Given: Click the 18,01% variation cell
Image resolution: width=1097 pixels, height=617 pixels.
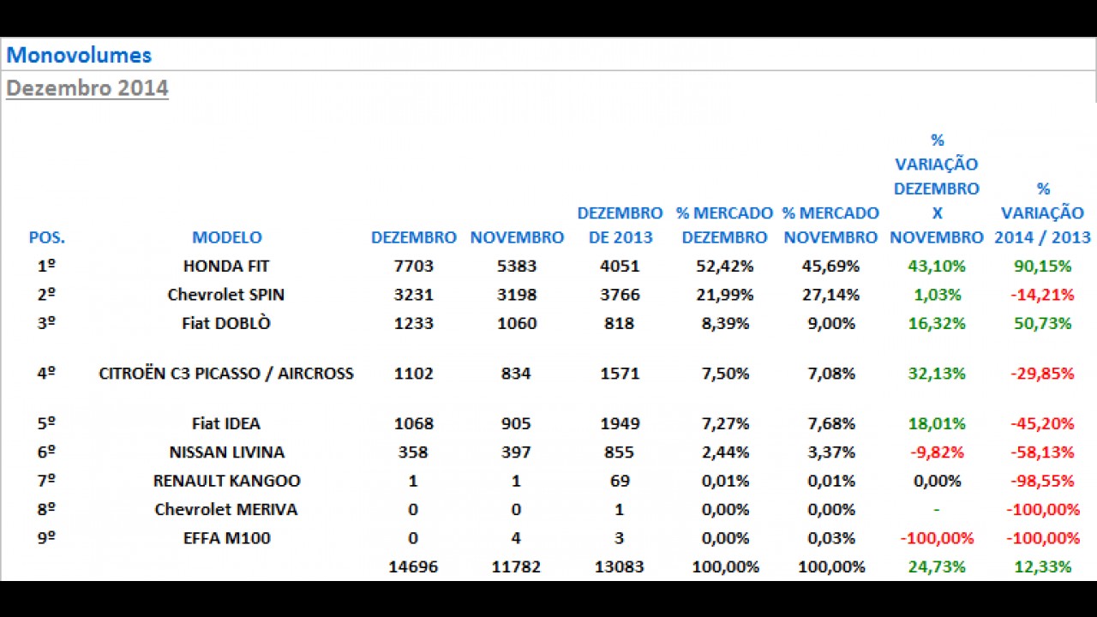Looking at the screenshot, I should pos(937,423).
